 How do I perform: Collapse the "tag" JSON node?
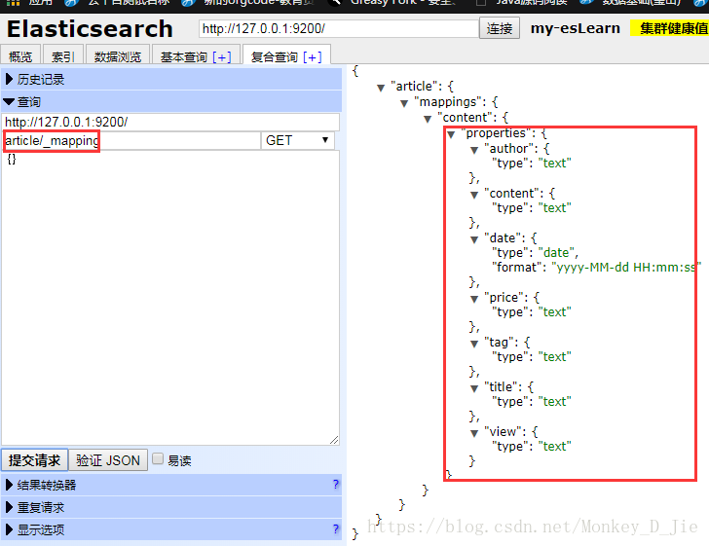pyautogui.click(x=474, y=344)
